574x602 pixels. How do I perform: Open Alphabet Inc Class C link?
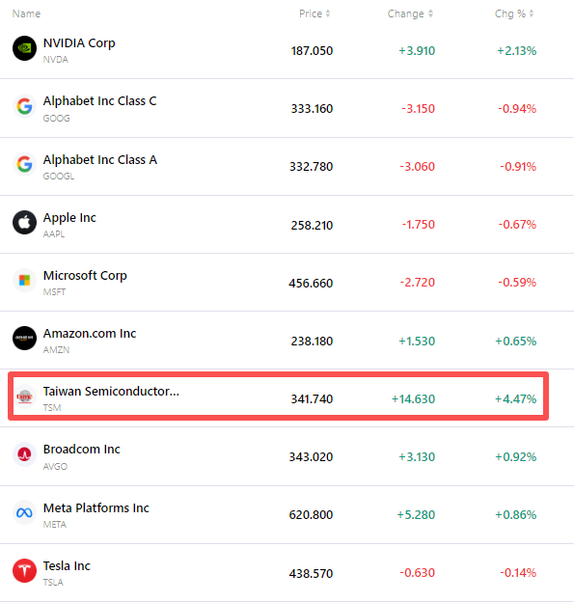99,101
